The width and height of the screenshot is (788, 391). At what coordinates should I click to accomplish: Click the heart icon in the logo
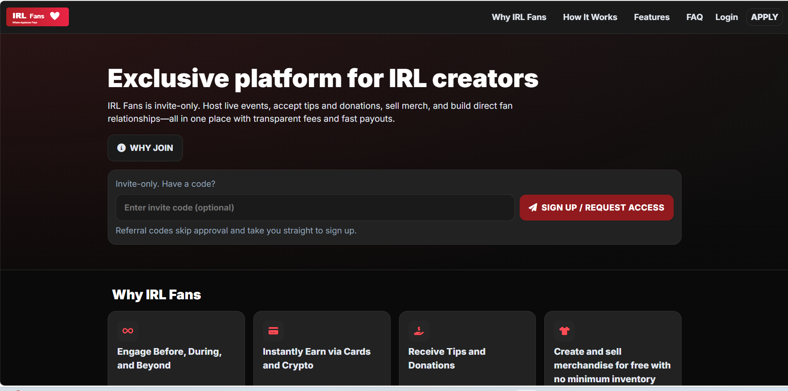pyautogui.click(x=55, y=16)
